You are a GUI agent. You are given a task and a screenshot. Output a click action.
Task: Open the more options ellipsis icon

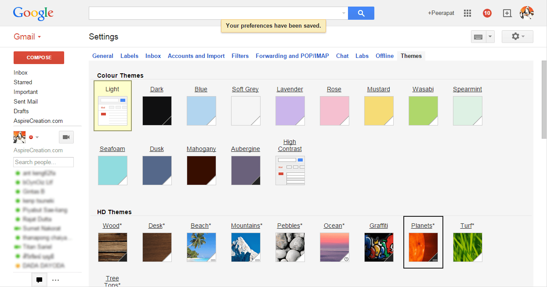point(55,280)
